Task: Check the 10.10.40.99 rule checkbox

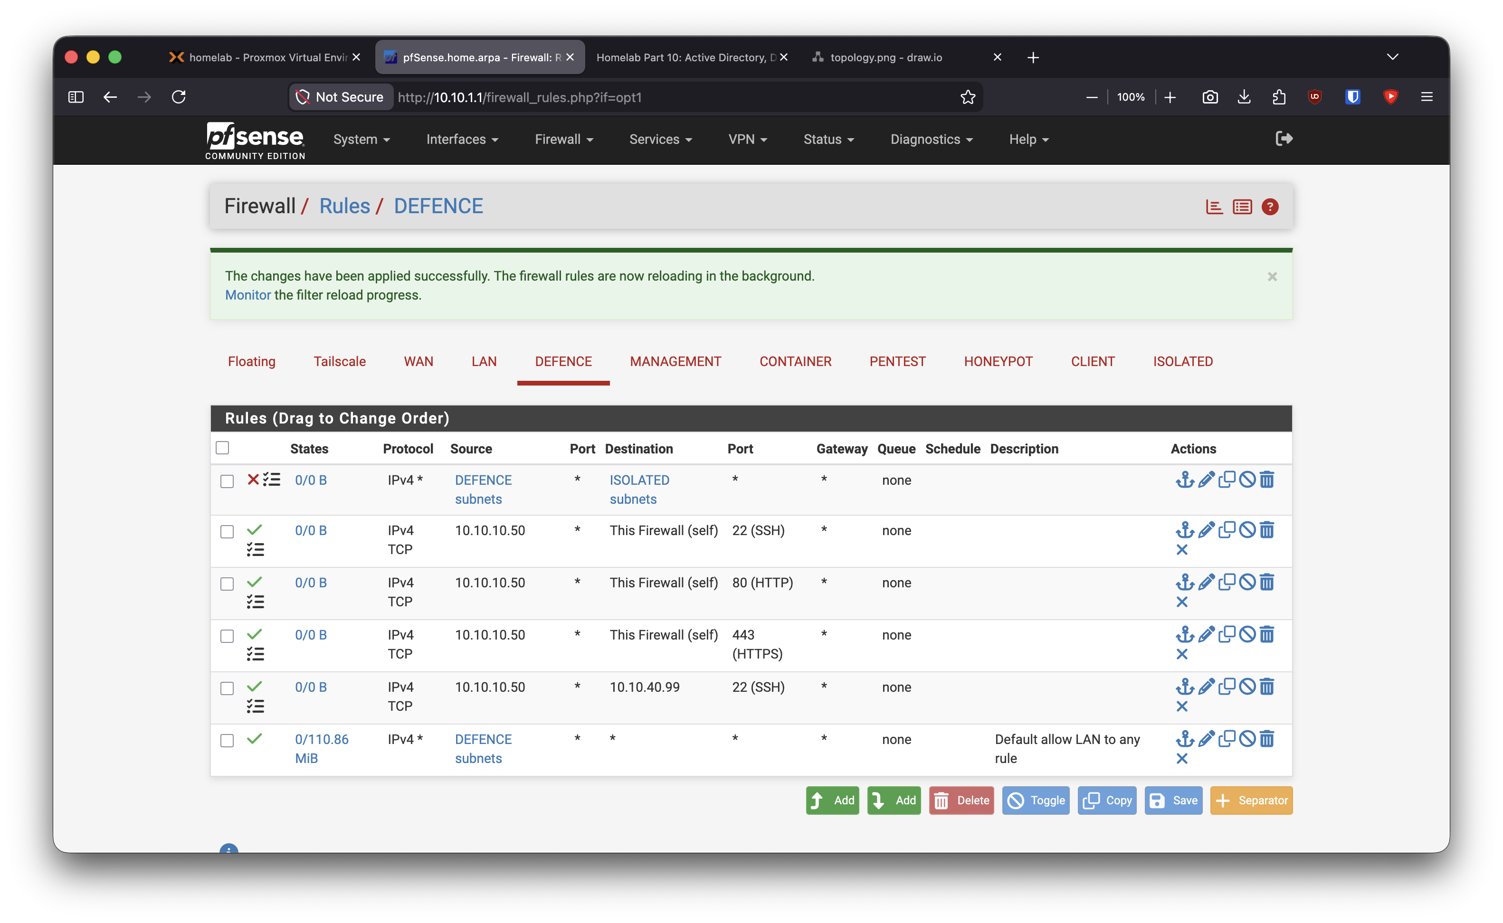Action: [227, 688]
